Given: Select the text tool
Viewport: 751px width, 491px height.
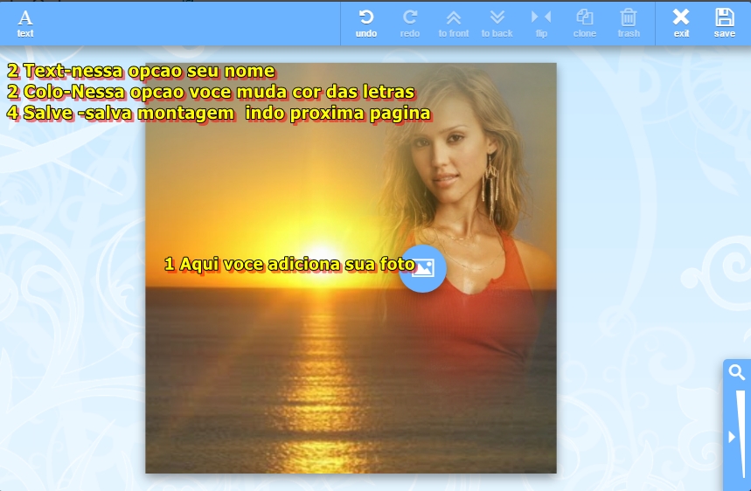Looking at the screenshot, I should tap(24, 23).
